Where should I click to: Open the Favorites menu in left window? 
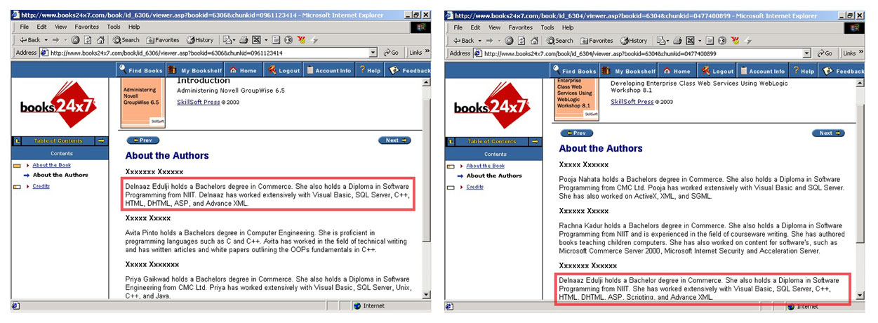(x=86, y=27)
